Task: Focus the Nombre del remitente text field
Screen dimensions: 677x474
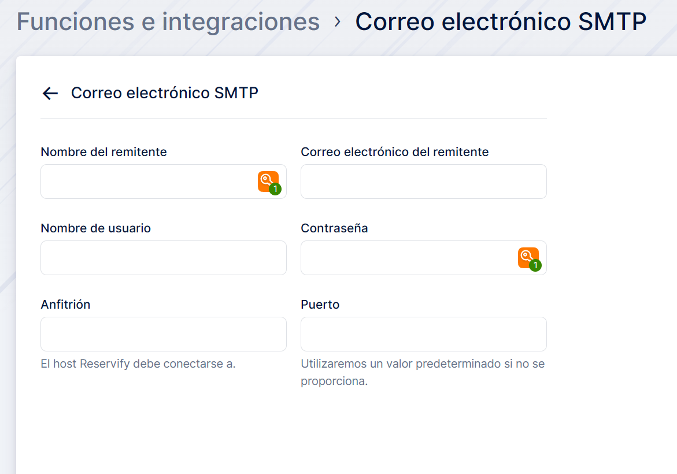Action: click(x=147, y=182)
